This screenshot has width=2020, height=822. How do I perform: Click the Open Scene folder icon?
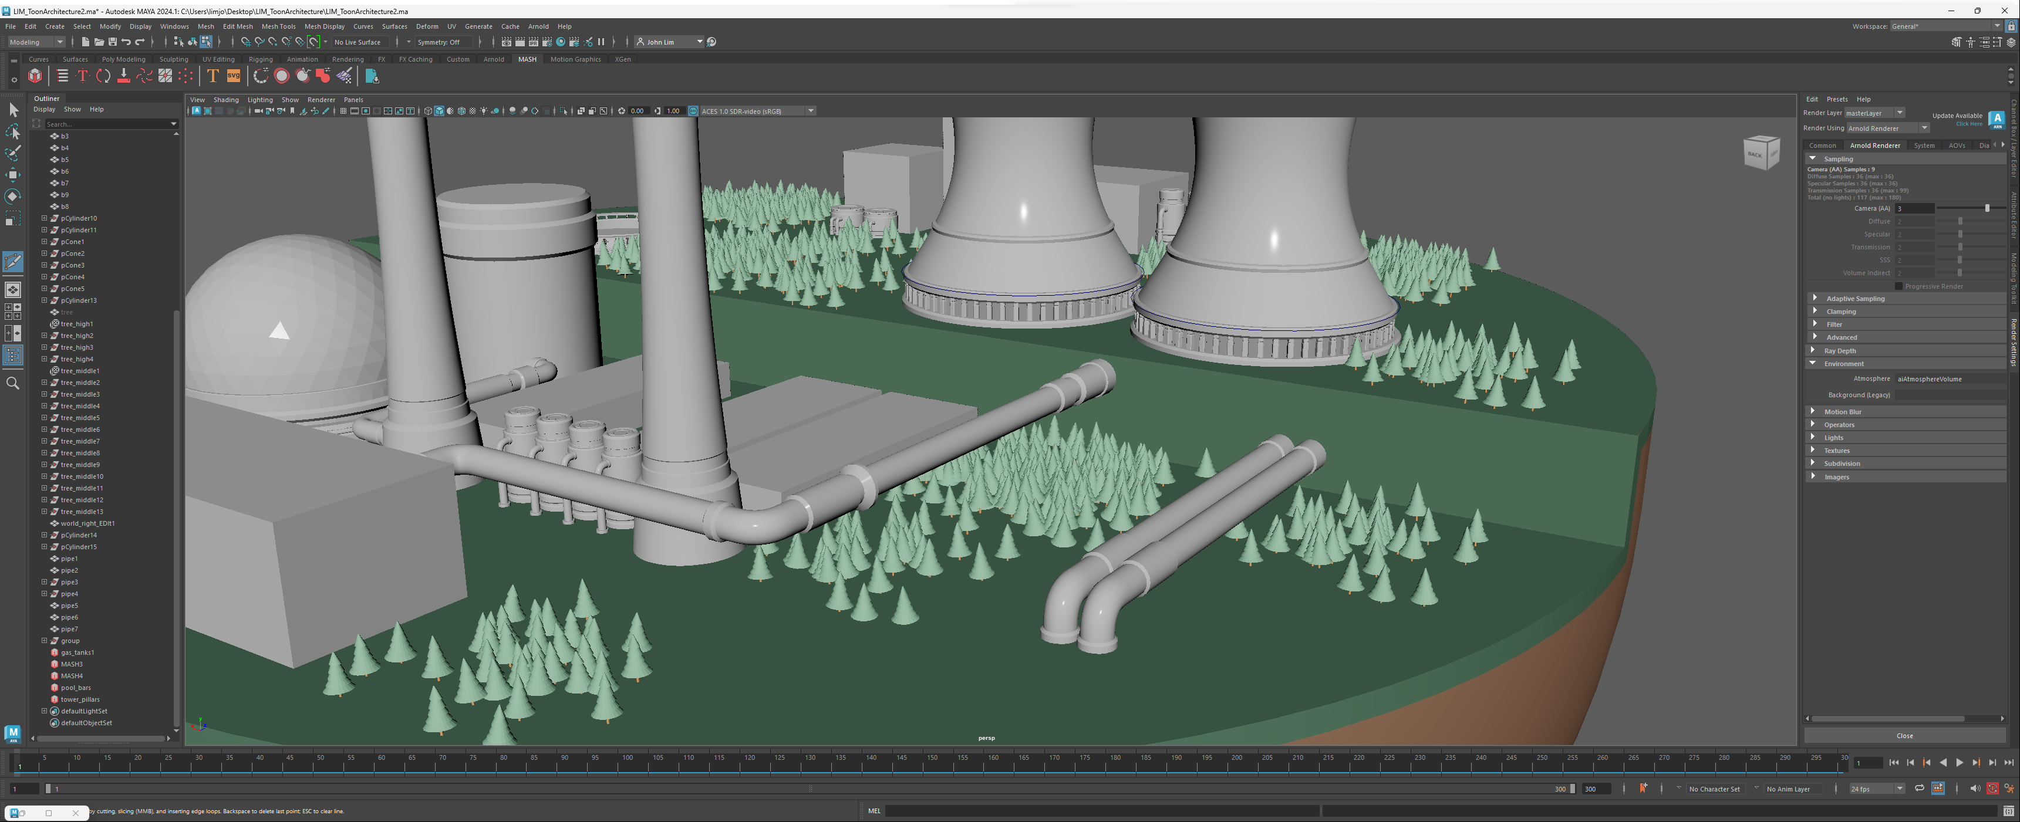click(99, 42)
